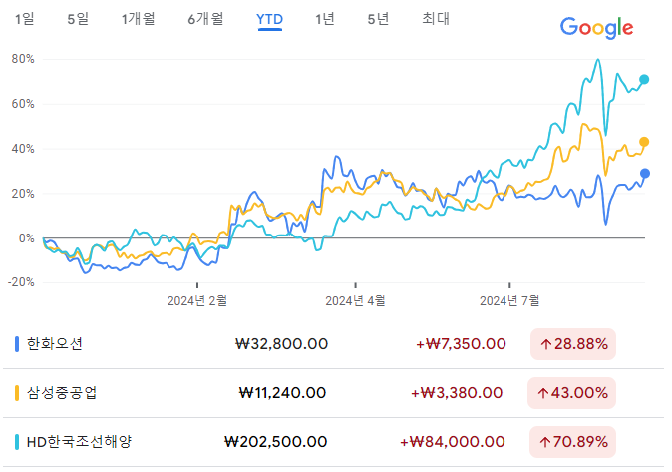Viewport: 672px width, 472px height.
Task: Click the -20% y-axis label
Action: [21, 282]
